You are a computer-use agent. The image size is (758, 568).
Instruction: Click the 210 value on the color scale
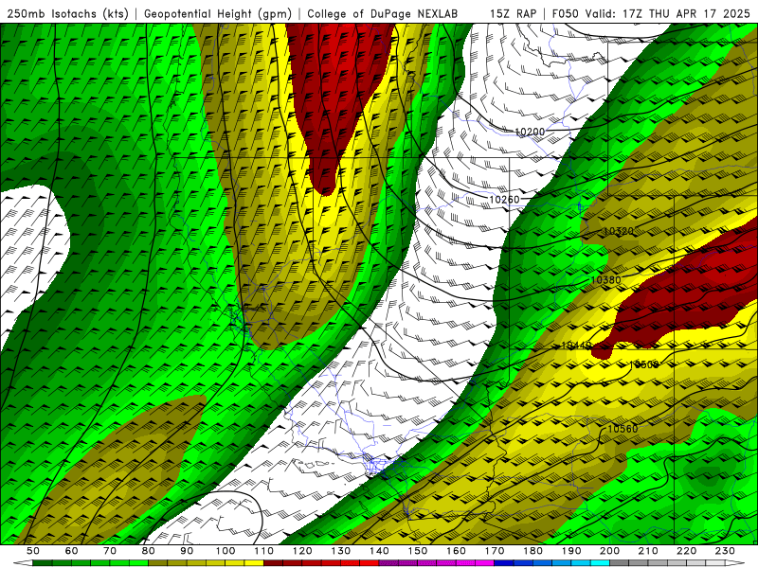point(648,551)
